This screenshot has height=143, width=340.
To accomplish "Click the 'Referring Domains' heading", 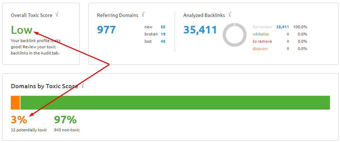I will click(118, 15).
